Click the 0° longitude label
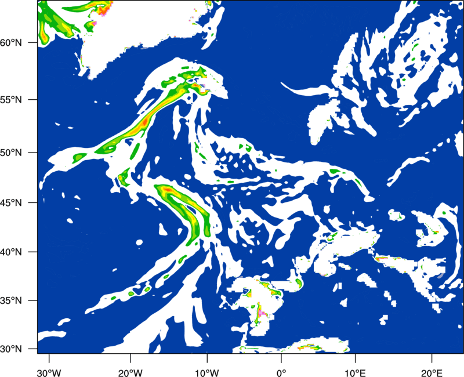The height and width of the screenshot is (377, 464). (x=281, y=372)
